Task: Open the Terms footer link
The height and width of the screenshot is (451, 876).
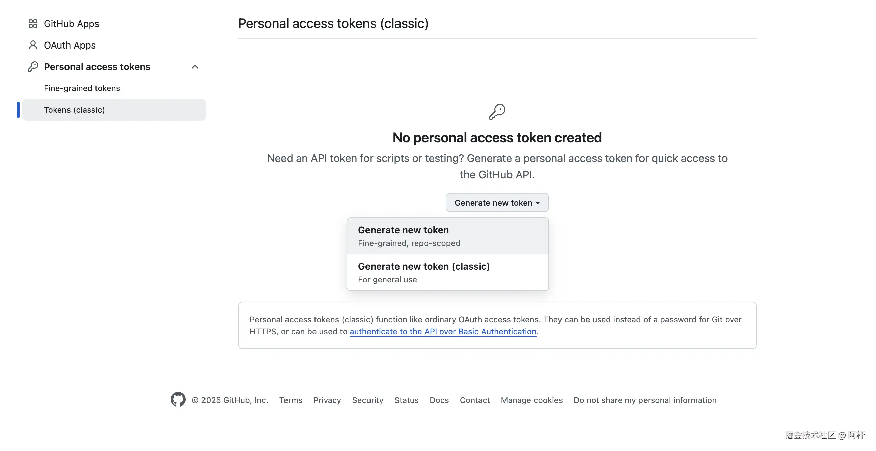Action: click(x=291, y=400)
